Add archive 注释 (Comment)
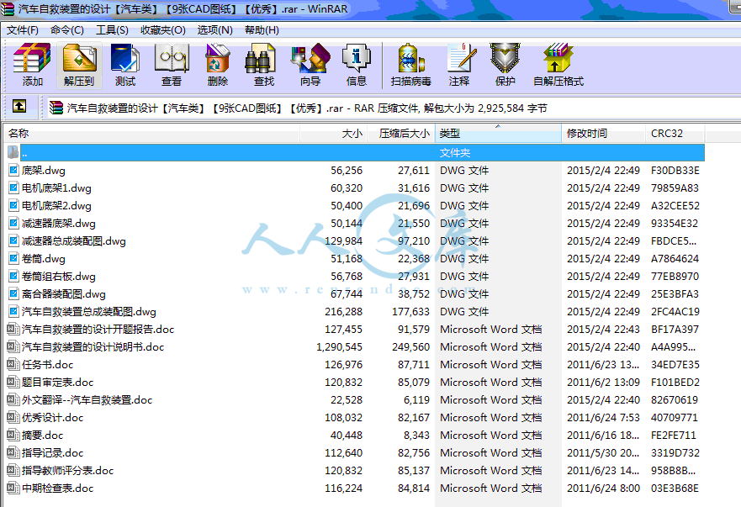Viewport: 741px width, 507px height. click(459, 65)
